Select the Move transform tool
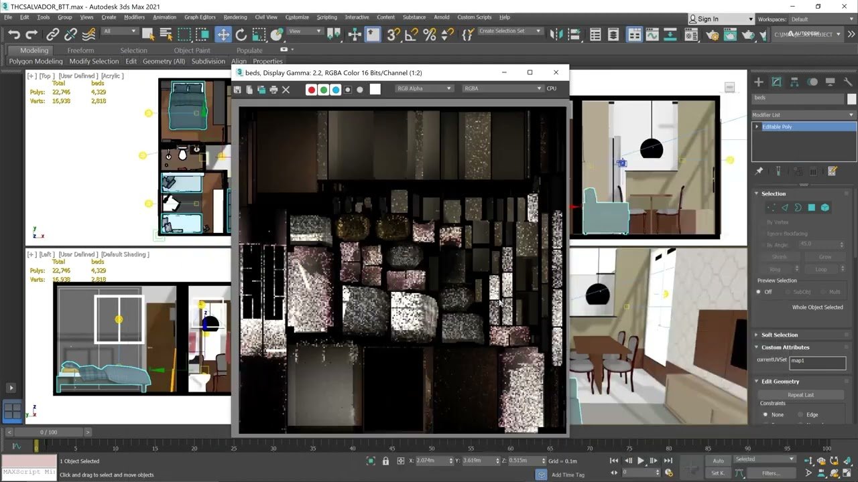Screen dimensions: 858x482 [223, 35]
